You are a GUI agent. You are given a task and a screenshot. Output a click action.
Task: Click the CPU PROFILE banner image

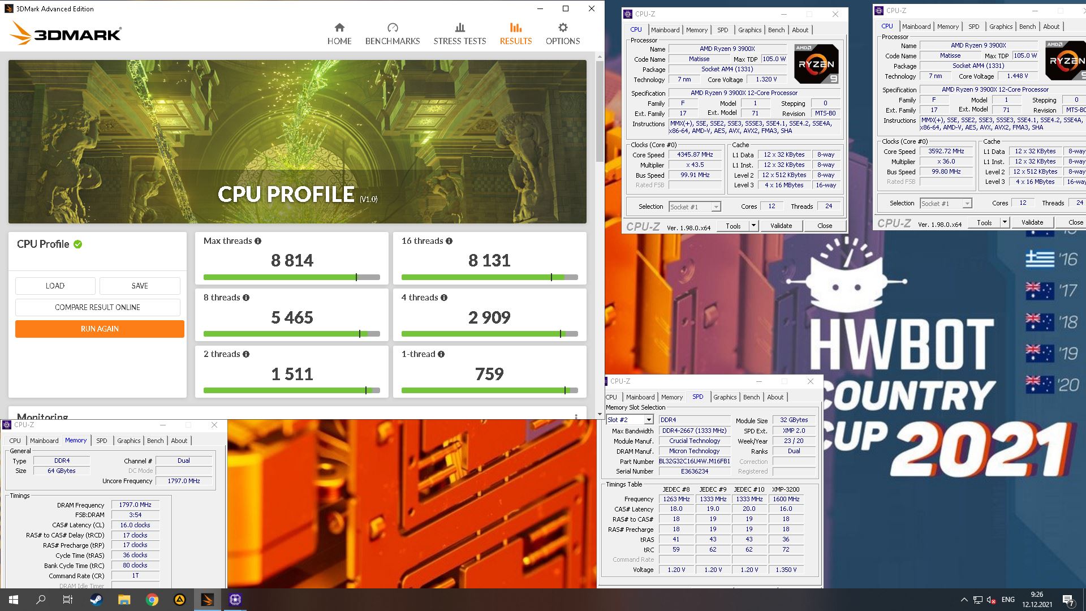pyautogui.click(x=298, y=141)
